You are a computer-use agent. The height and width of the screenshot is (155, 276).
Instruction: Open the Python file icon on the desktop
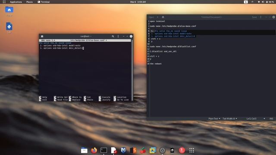tap(9, 27)
